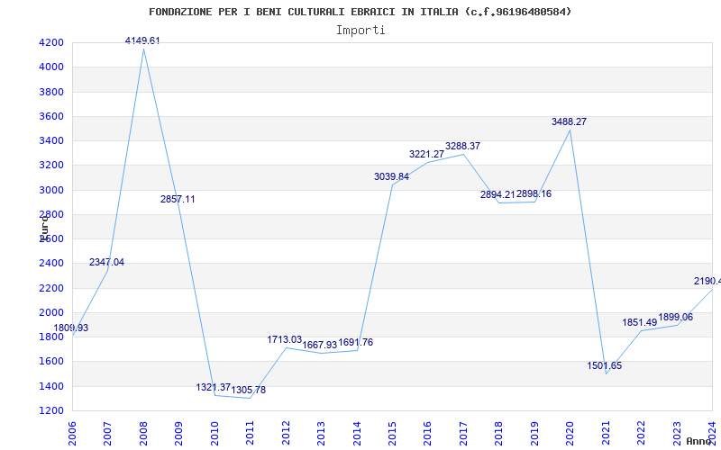Click the 2012 x-axis year label

286,433
